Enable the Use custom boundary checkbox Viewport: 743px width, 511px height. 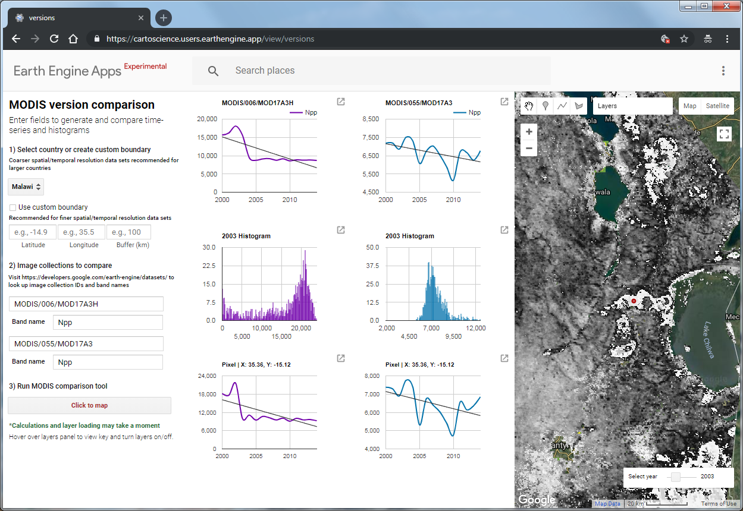[x=12, y=207]
